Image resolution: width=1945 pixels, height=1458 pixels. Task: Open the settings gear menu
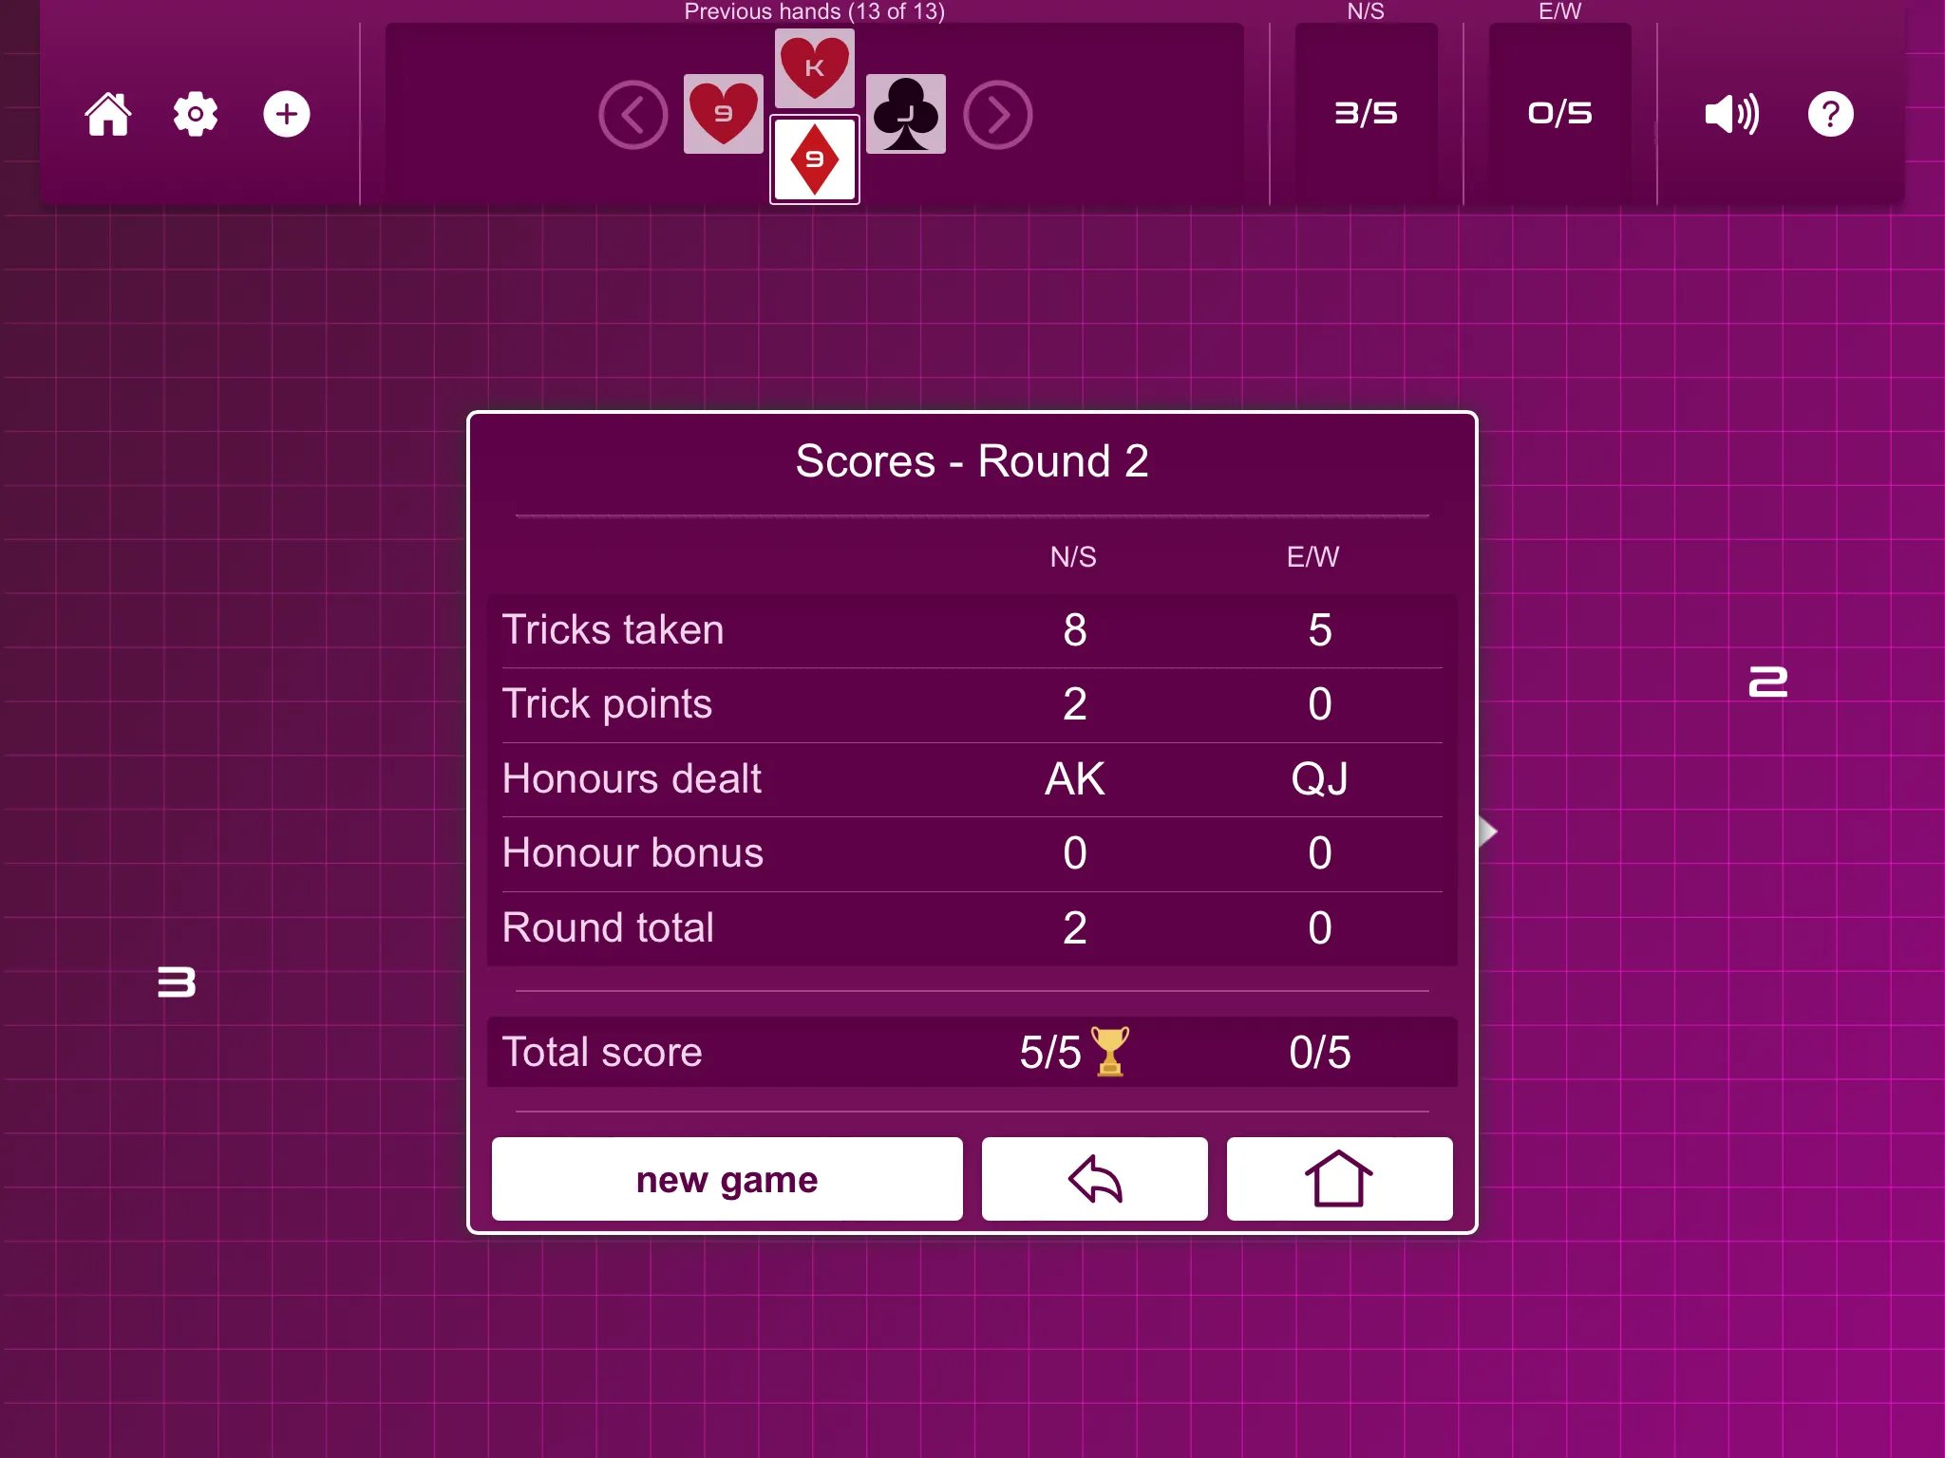click(x=196, y=115)
